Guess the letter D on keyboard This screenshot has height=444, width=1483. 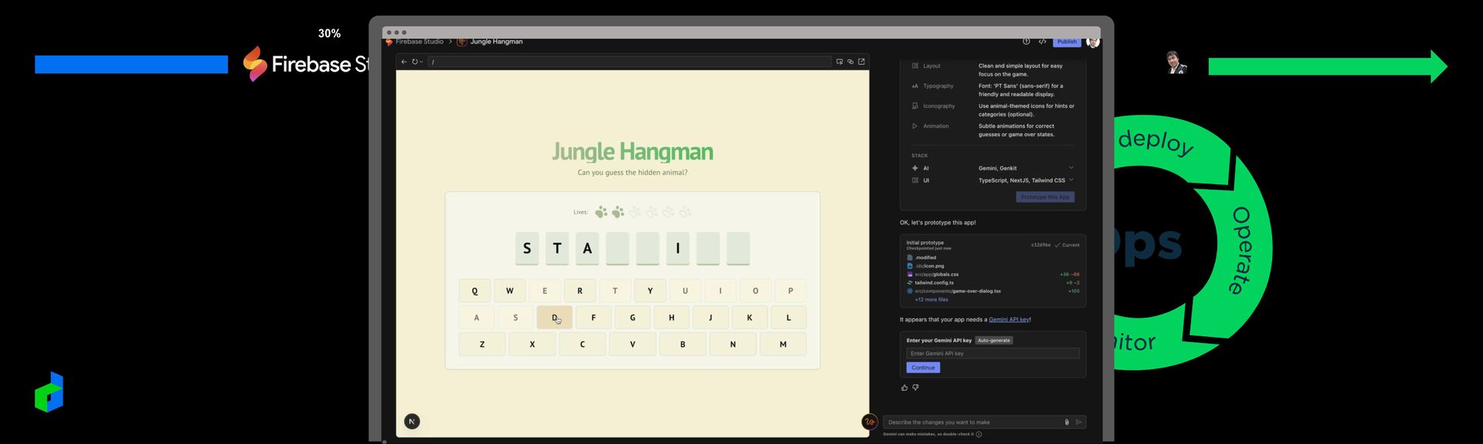tap(555, 318)
